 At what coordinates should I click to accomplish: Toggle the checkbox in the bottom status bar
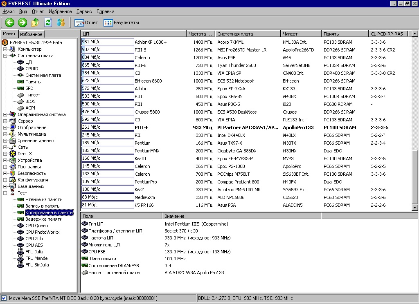coord(4,298)
